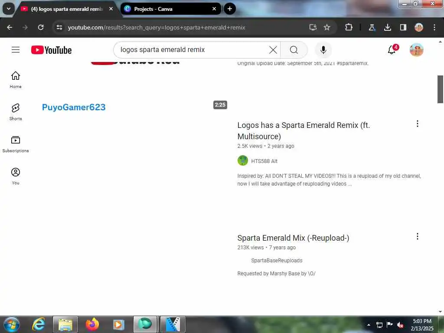444x333 pixels.
Task: Toggle the browser side panel
Action: [403, 27]
